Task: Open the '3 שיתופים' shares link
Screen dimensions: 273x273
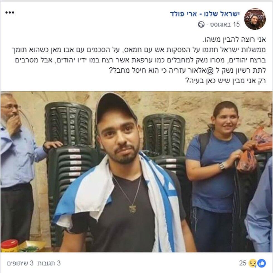Action: click(x=20, y=263)
